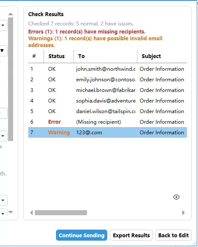This screenshot has height=247, width=198.
Task: Select row with daniel.wilson@tailspin address
Action: pos(108,111)
